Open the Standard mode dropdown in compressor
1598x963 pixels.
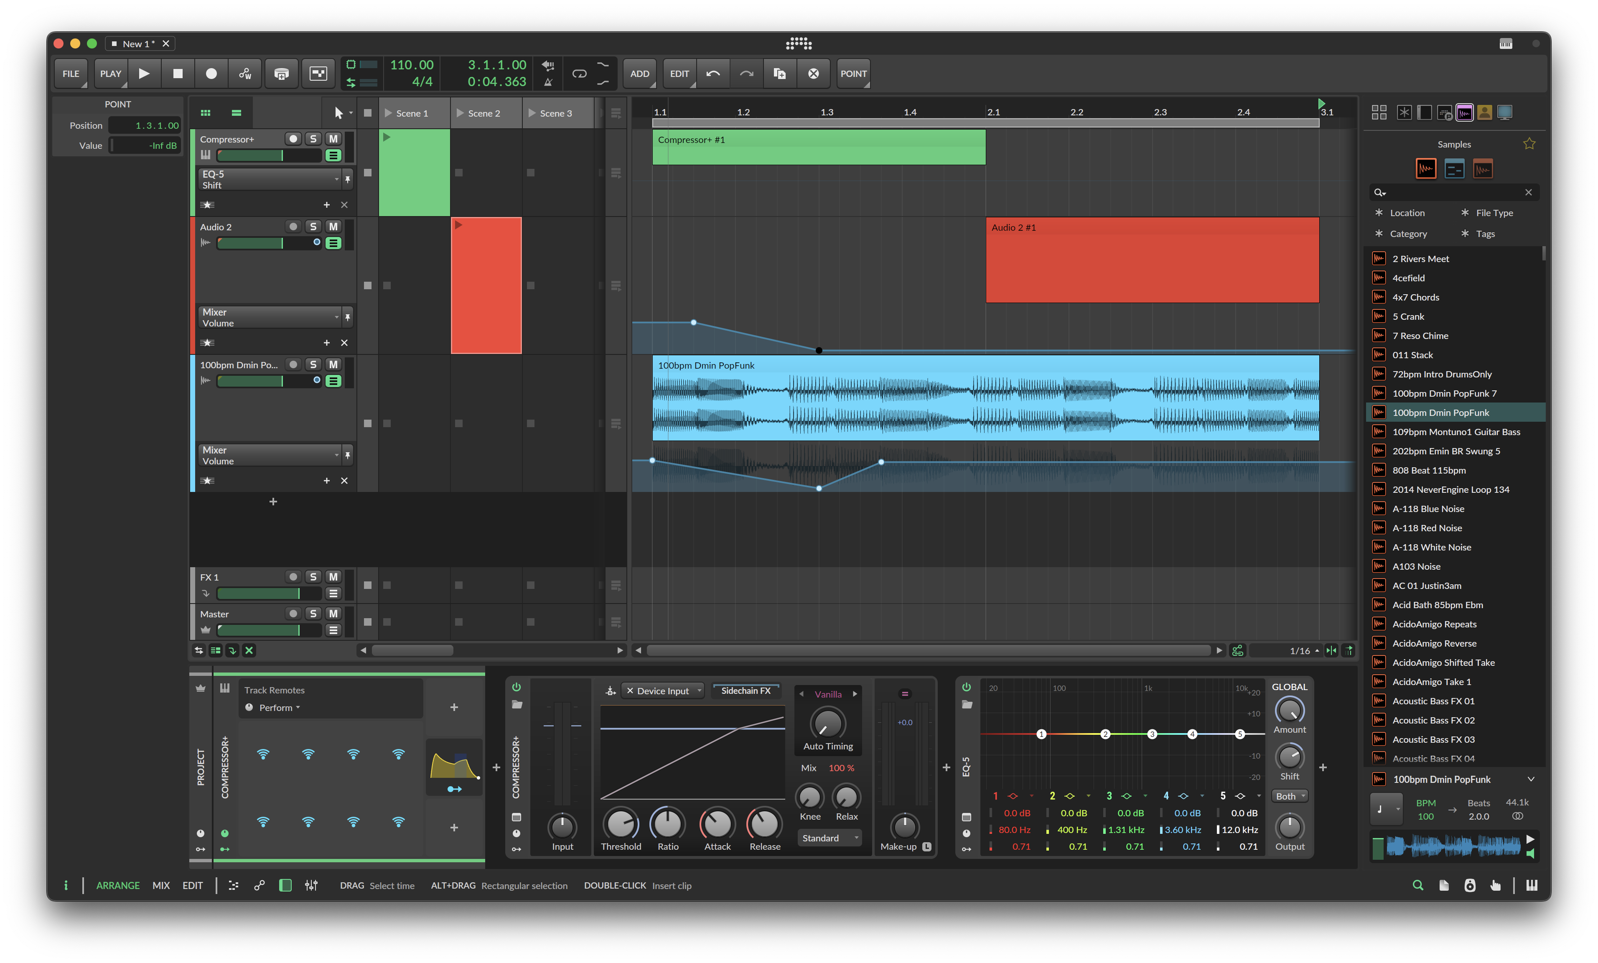point(829,838)
